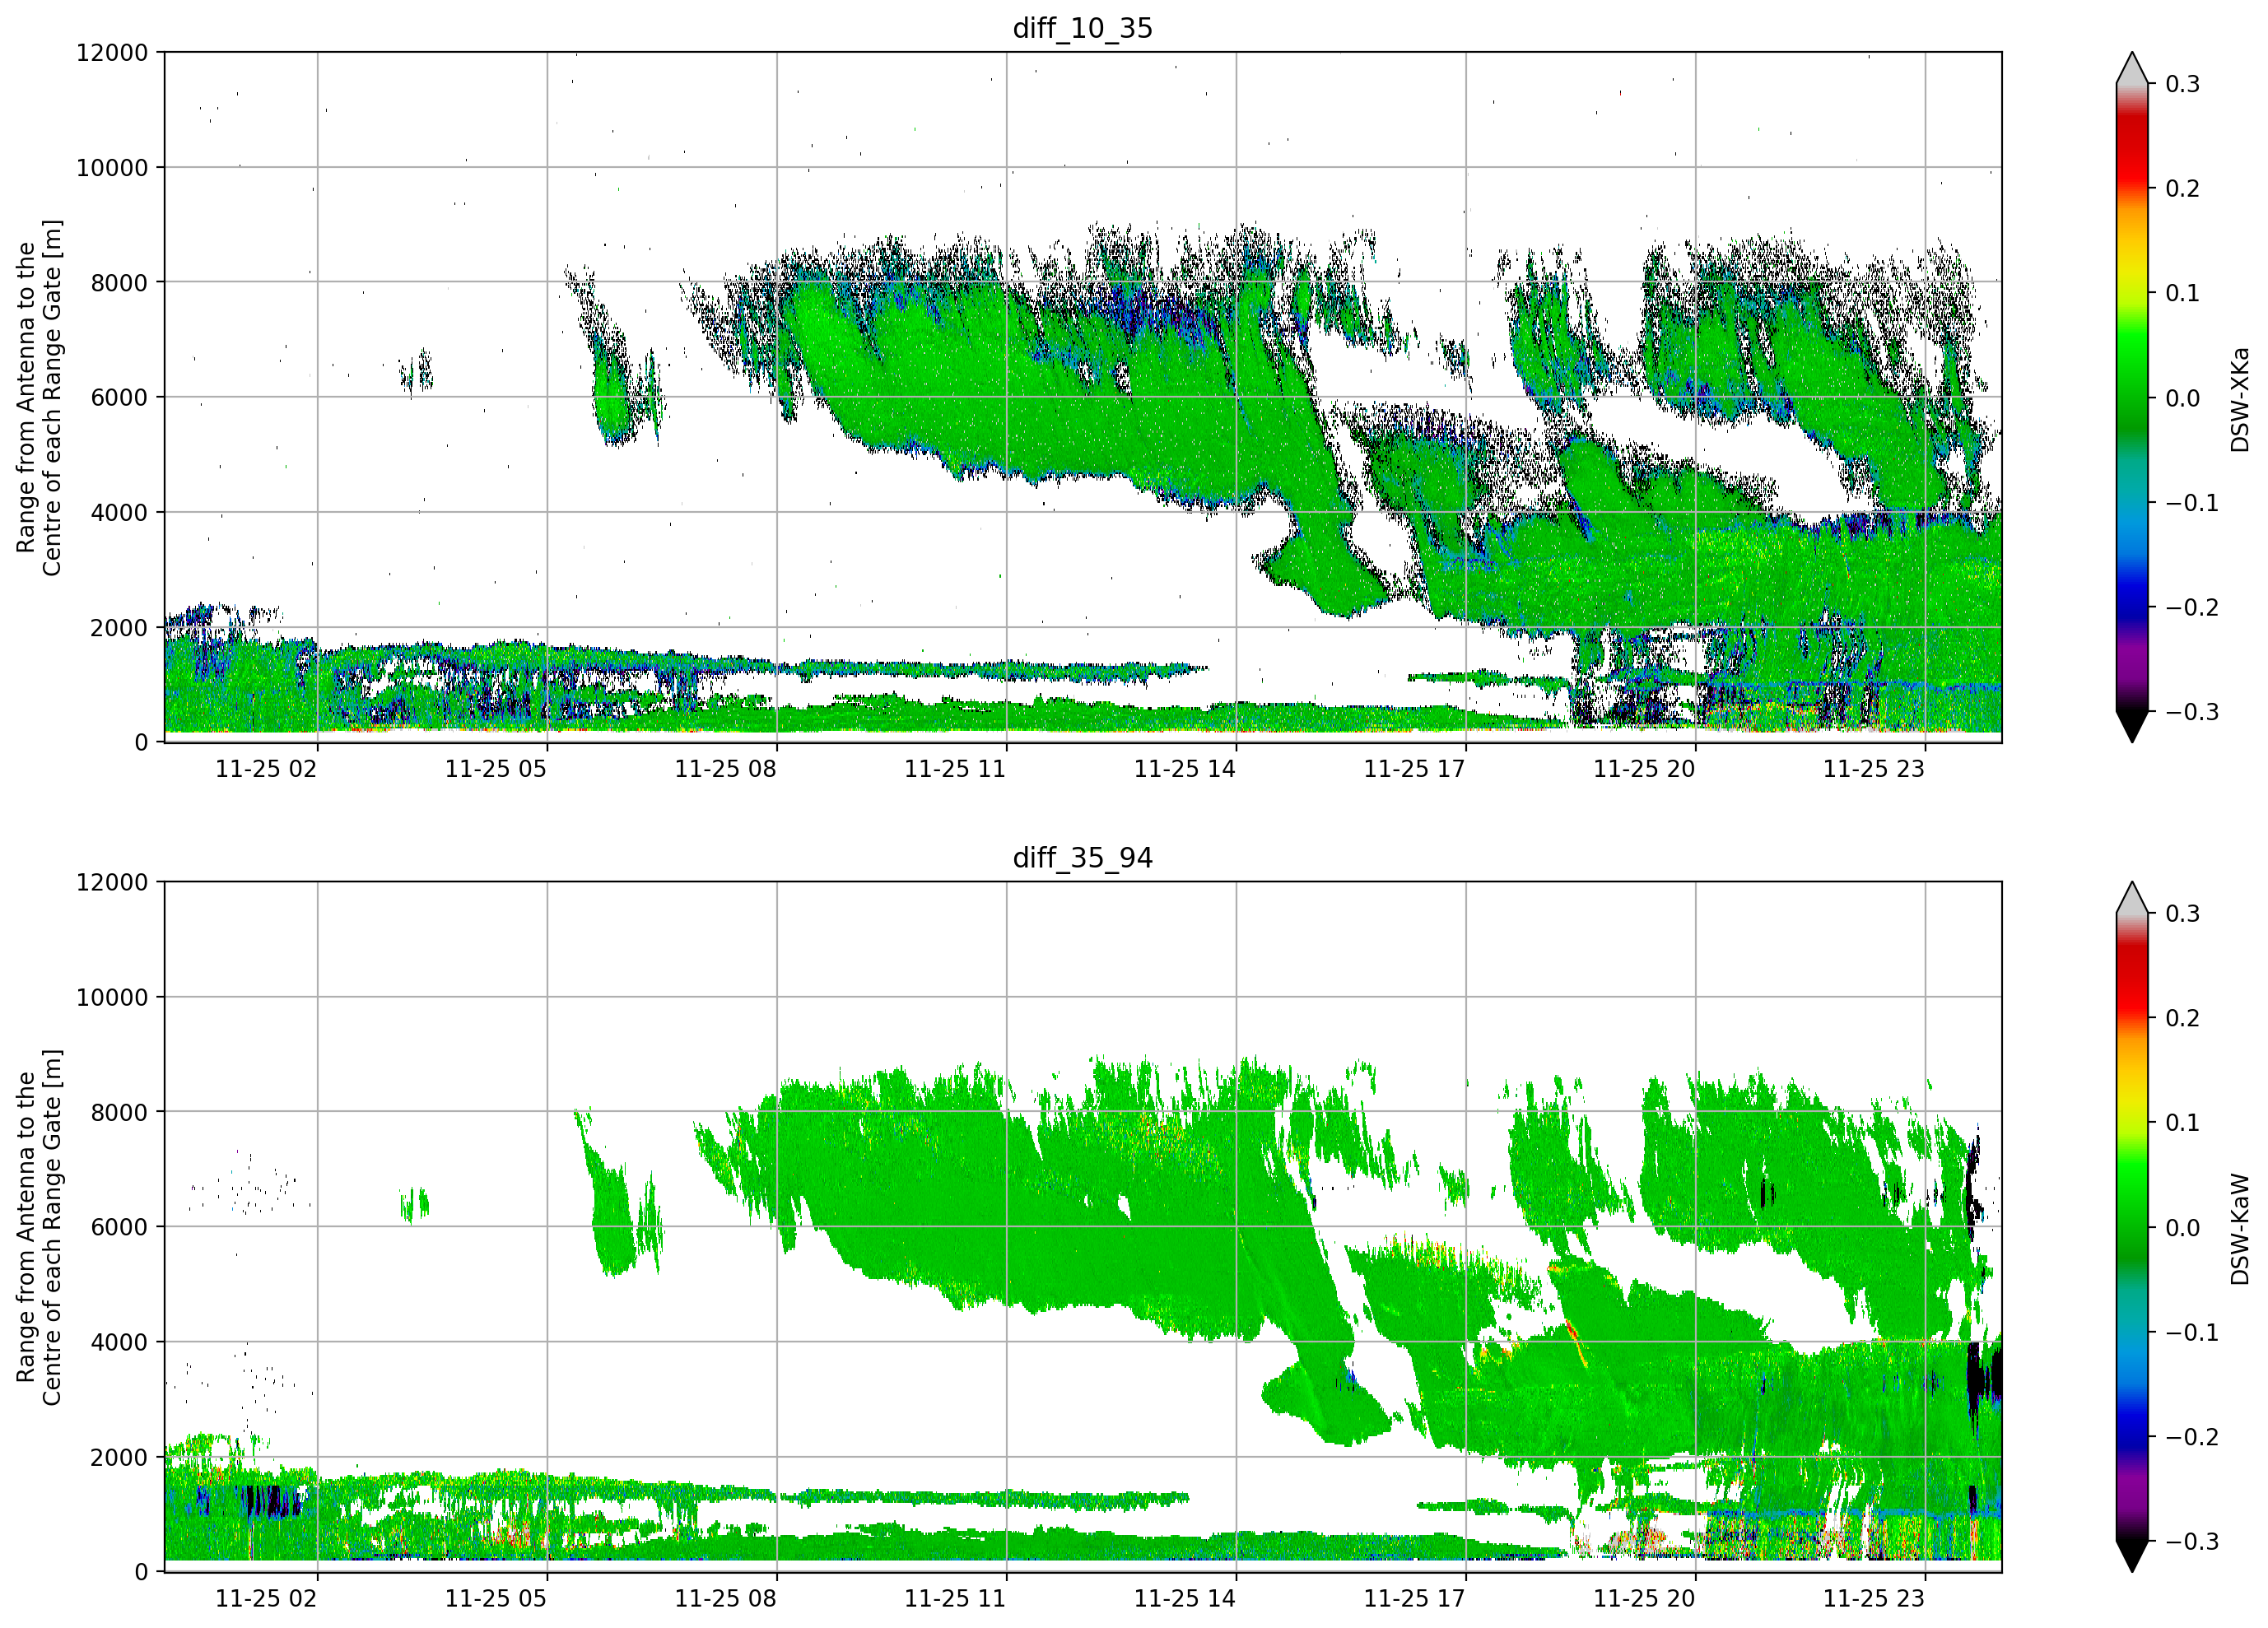The width and height of the screenshot is (2268, 1628).
Task: Click '2000' y-tick on diff_35_94 plot
Action: (119, 1457)
